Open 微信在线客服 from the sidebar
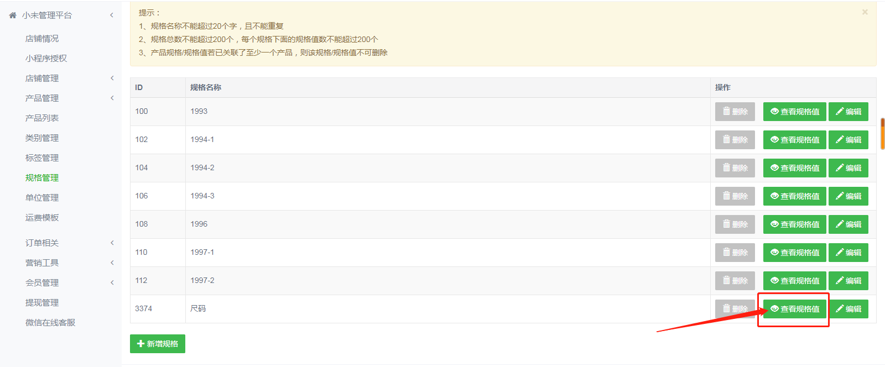Viewport: 885px width, 367px height. (50, 323)
